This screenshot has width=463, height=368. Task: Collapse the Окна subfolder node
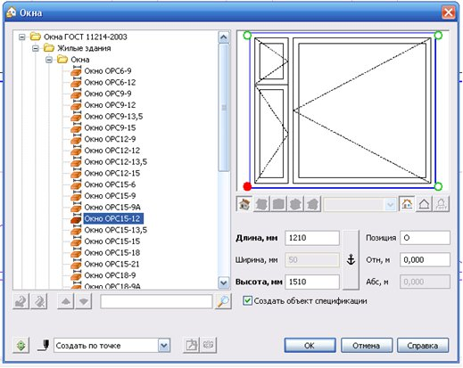(x=49, y=60)
